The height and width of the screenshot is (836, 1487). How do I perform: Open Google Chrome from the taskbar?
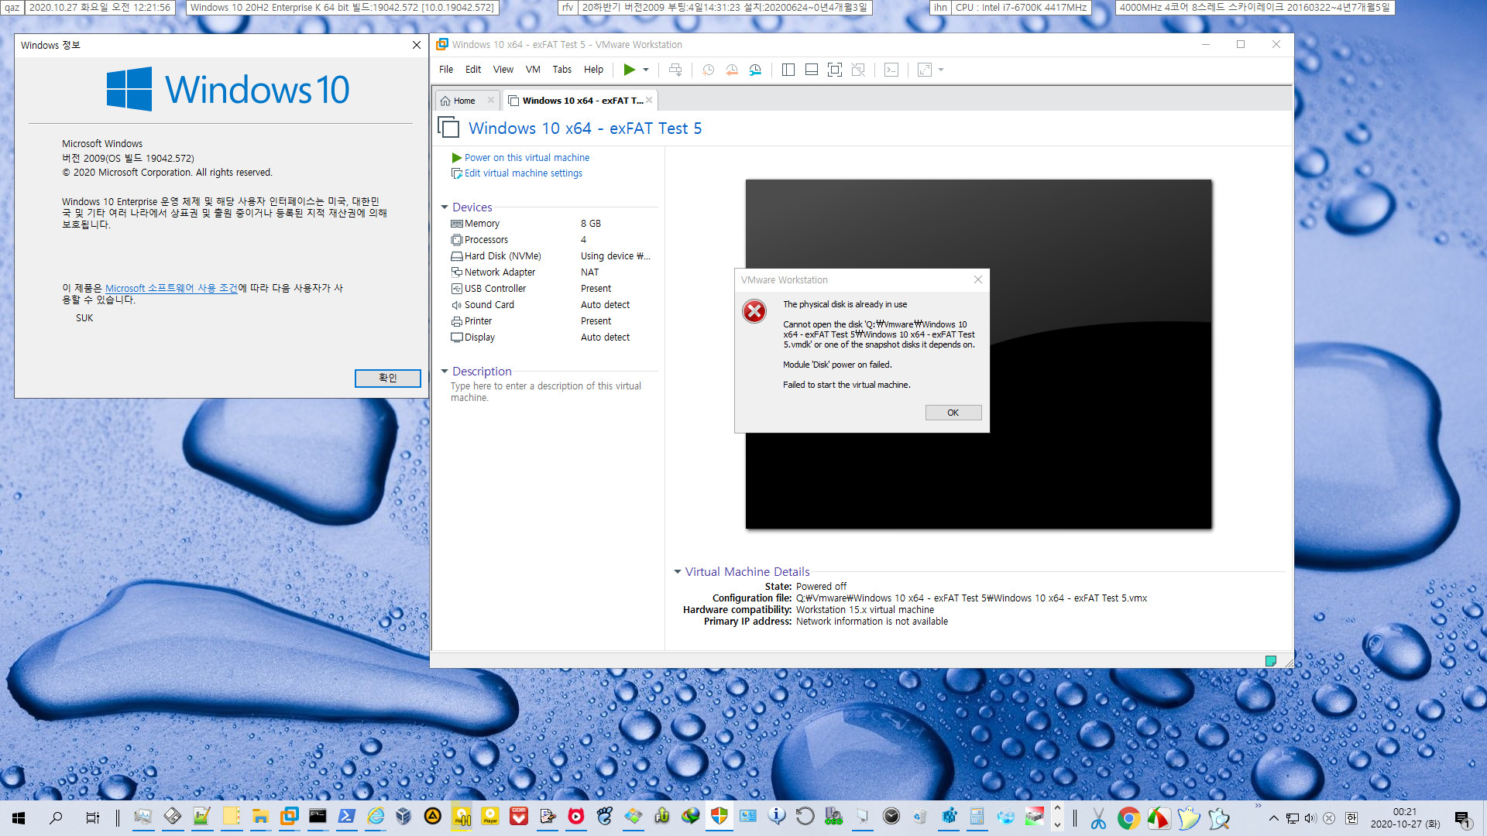point(1128,817)
